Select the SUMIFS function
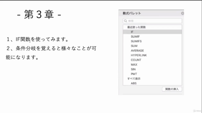 click(x=152, y=41)
